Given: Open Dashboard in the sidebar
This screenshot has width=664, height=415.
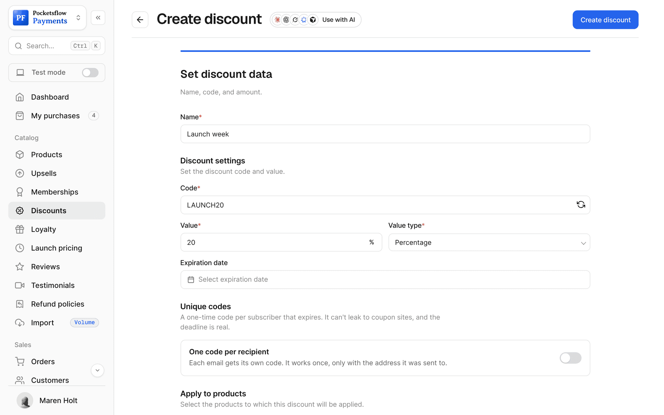Looking at the screenshot, I should [57, 97].
